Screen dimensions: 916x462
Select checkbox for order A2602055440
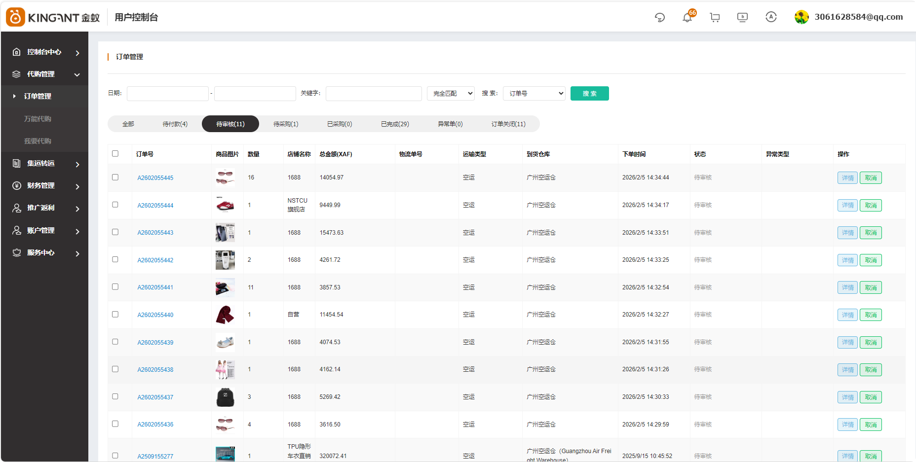[115, 315]
